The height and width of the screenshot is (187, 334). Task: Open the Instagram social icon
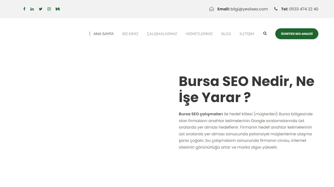(49, 9)
